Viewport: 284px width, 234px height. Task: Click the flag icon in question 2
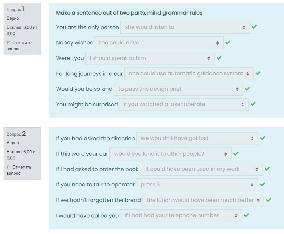pos(8,167)
